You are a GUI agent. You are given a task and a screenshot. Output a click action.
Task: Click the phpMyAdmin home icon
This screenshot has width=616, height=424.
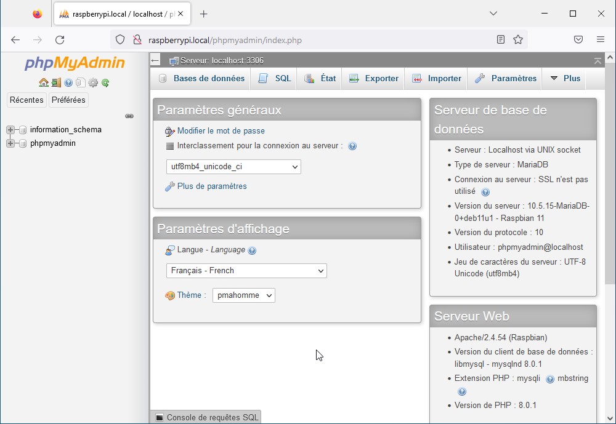(x=44, y=82)
